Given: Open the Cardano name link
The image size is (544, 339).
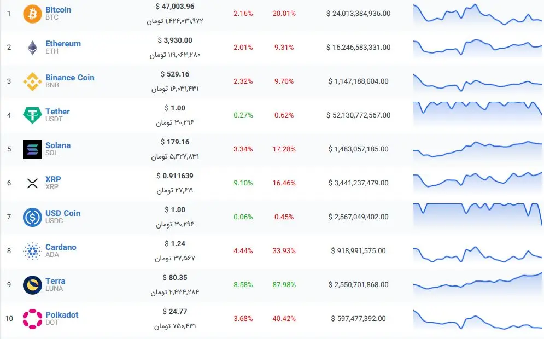Looking at the screenshot, I should coord(61,247).
